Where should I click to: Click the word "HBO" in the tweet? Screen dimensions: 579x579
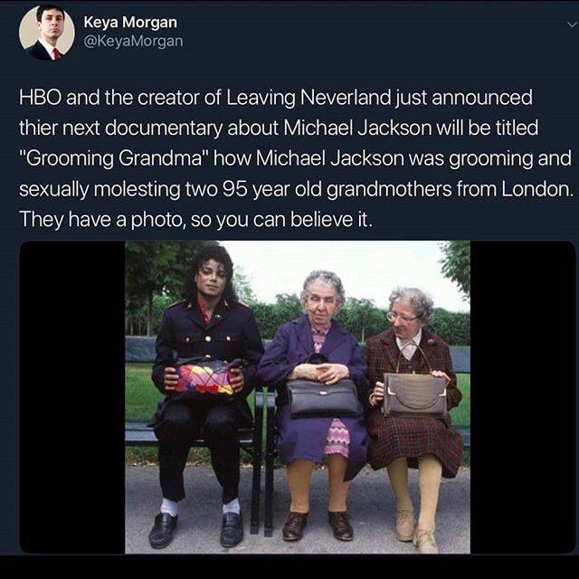pyautogui.click(x=41, y=98)
